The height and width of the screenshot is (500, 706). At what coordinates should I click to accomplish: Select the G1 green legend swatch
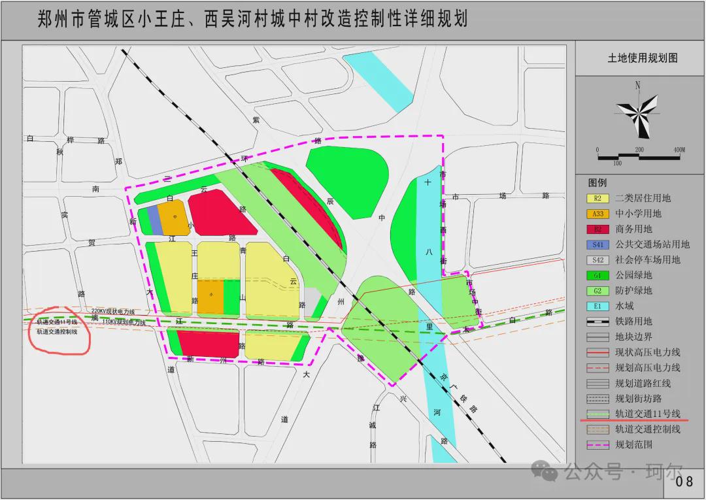click(597, 275)
